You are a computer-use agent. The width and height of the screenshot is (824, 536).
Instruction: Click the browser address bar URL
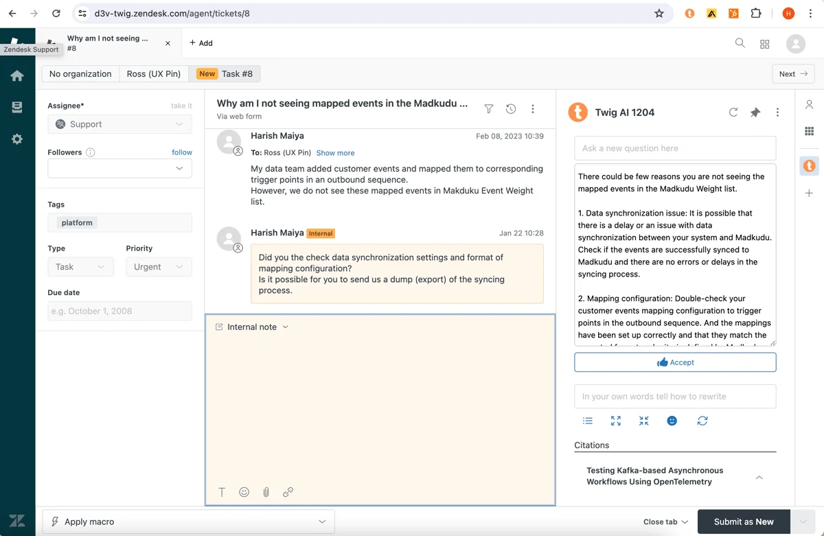pyautogui.click(x=172, y=13)
